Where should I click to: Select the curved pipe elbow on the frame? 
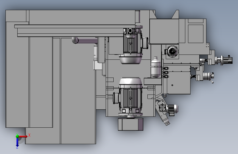pyautogui.click(x=75, y=40)
